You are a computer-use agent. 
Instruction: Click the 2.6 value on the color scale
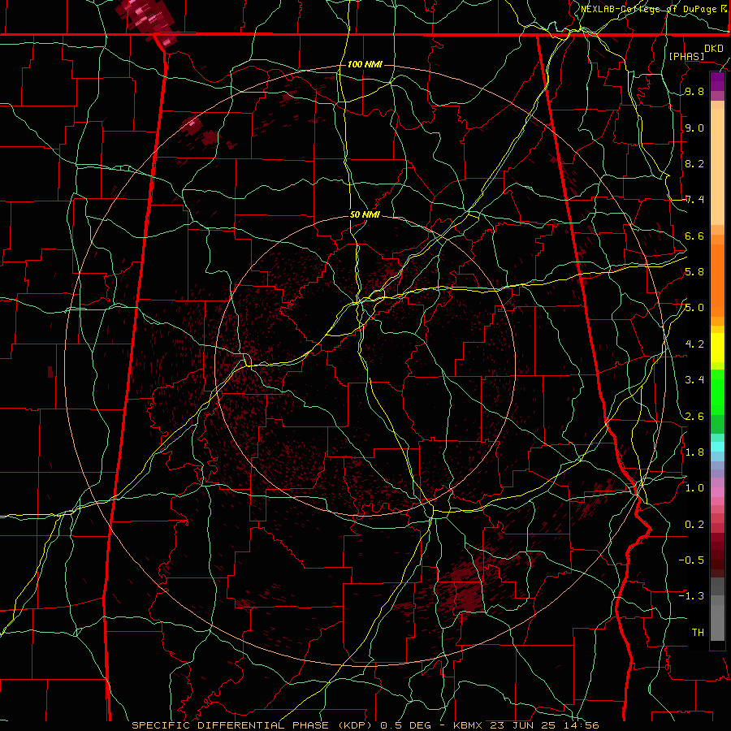694,416
